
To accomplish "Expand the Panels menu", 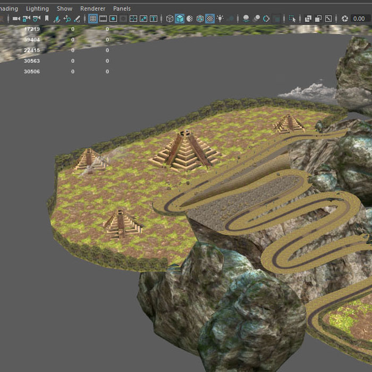I will [122, 9].
